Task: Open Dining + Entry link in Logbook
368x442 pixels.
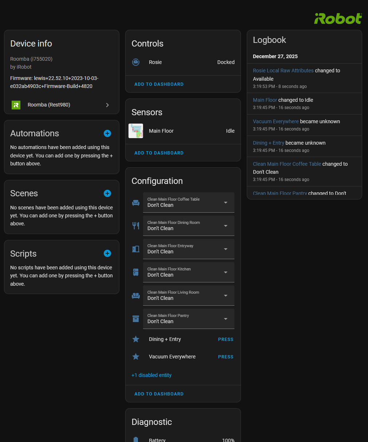Action: 268,143
